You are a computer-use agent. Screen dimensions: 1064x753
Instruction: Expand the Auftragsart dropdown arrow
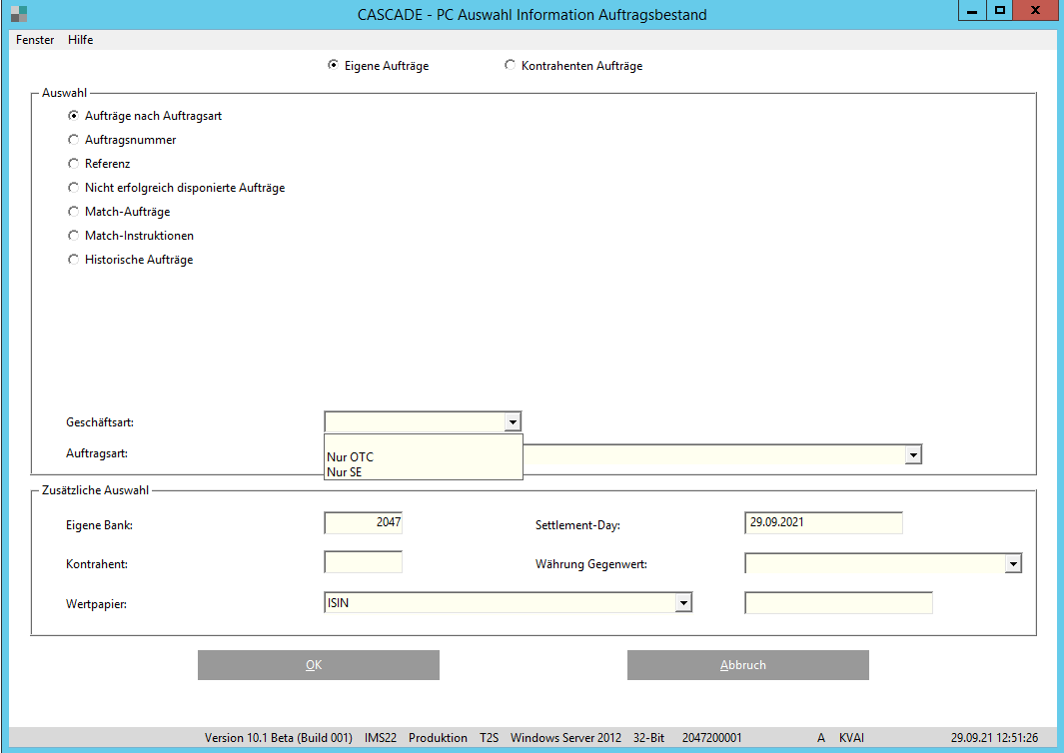point(912,455)
